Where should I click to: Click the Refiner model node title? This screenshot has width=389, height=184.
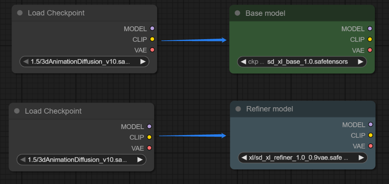pos(270,109)
